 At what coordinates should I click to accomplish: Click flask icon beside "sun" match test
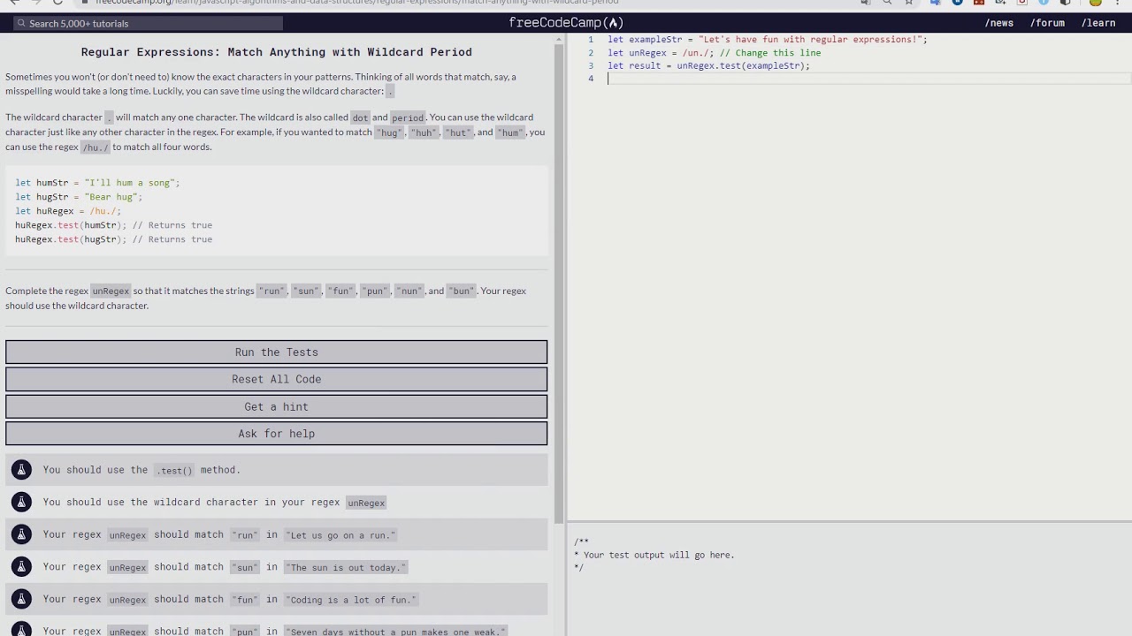pos(21,567)
